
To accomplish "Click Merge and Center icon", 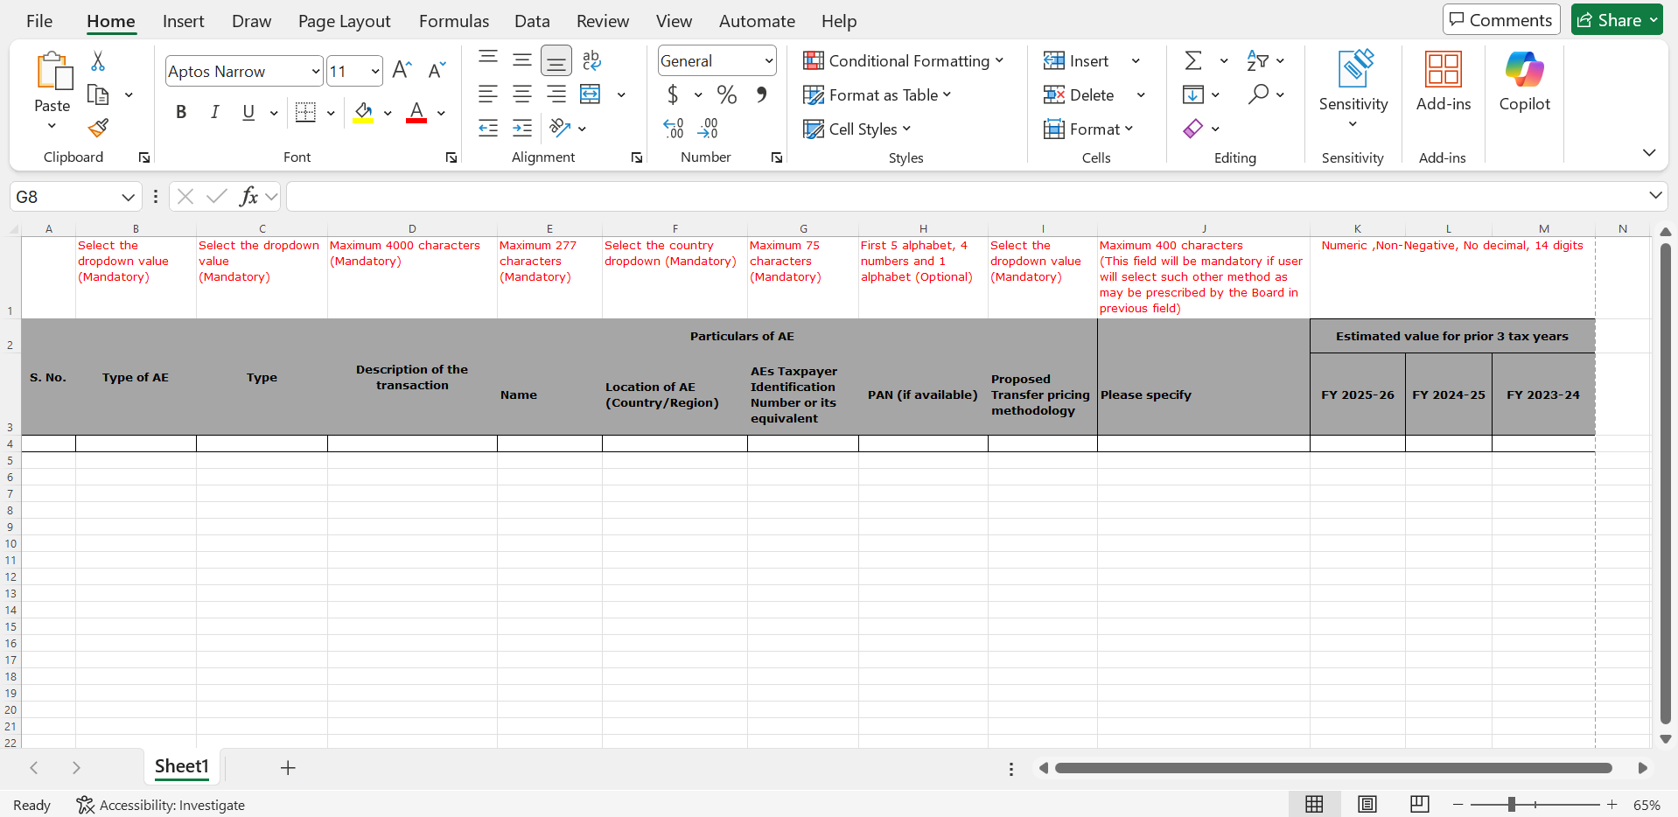I will click(x=591, y=94).
